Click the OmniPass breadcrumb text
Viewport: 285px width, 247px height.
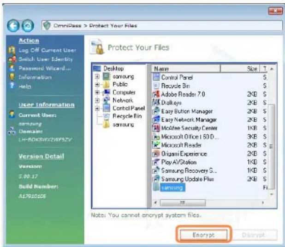[67, 26]
